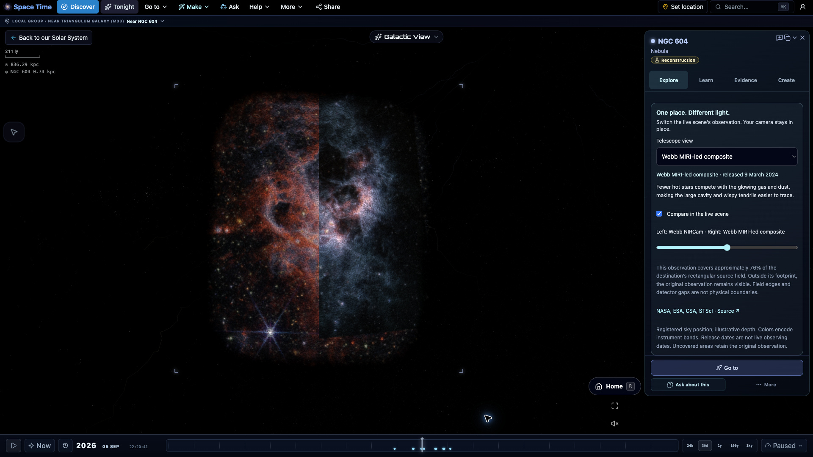This screenshot has width=813, height=457.
Task: Select the 100y time scale
Action: (735, 446)
